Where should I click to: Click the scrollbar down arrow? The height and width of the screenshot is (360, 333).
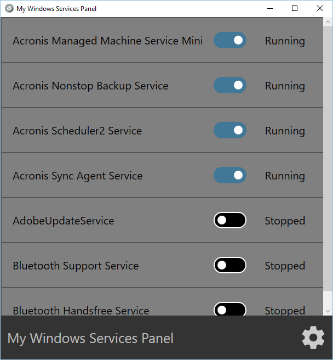328,311
